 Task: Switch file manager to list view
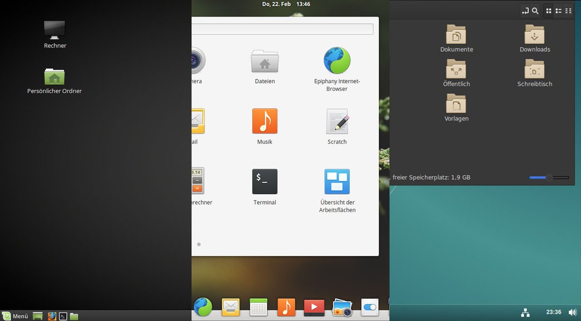pyautogui.click(x=558, y=11)
